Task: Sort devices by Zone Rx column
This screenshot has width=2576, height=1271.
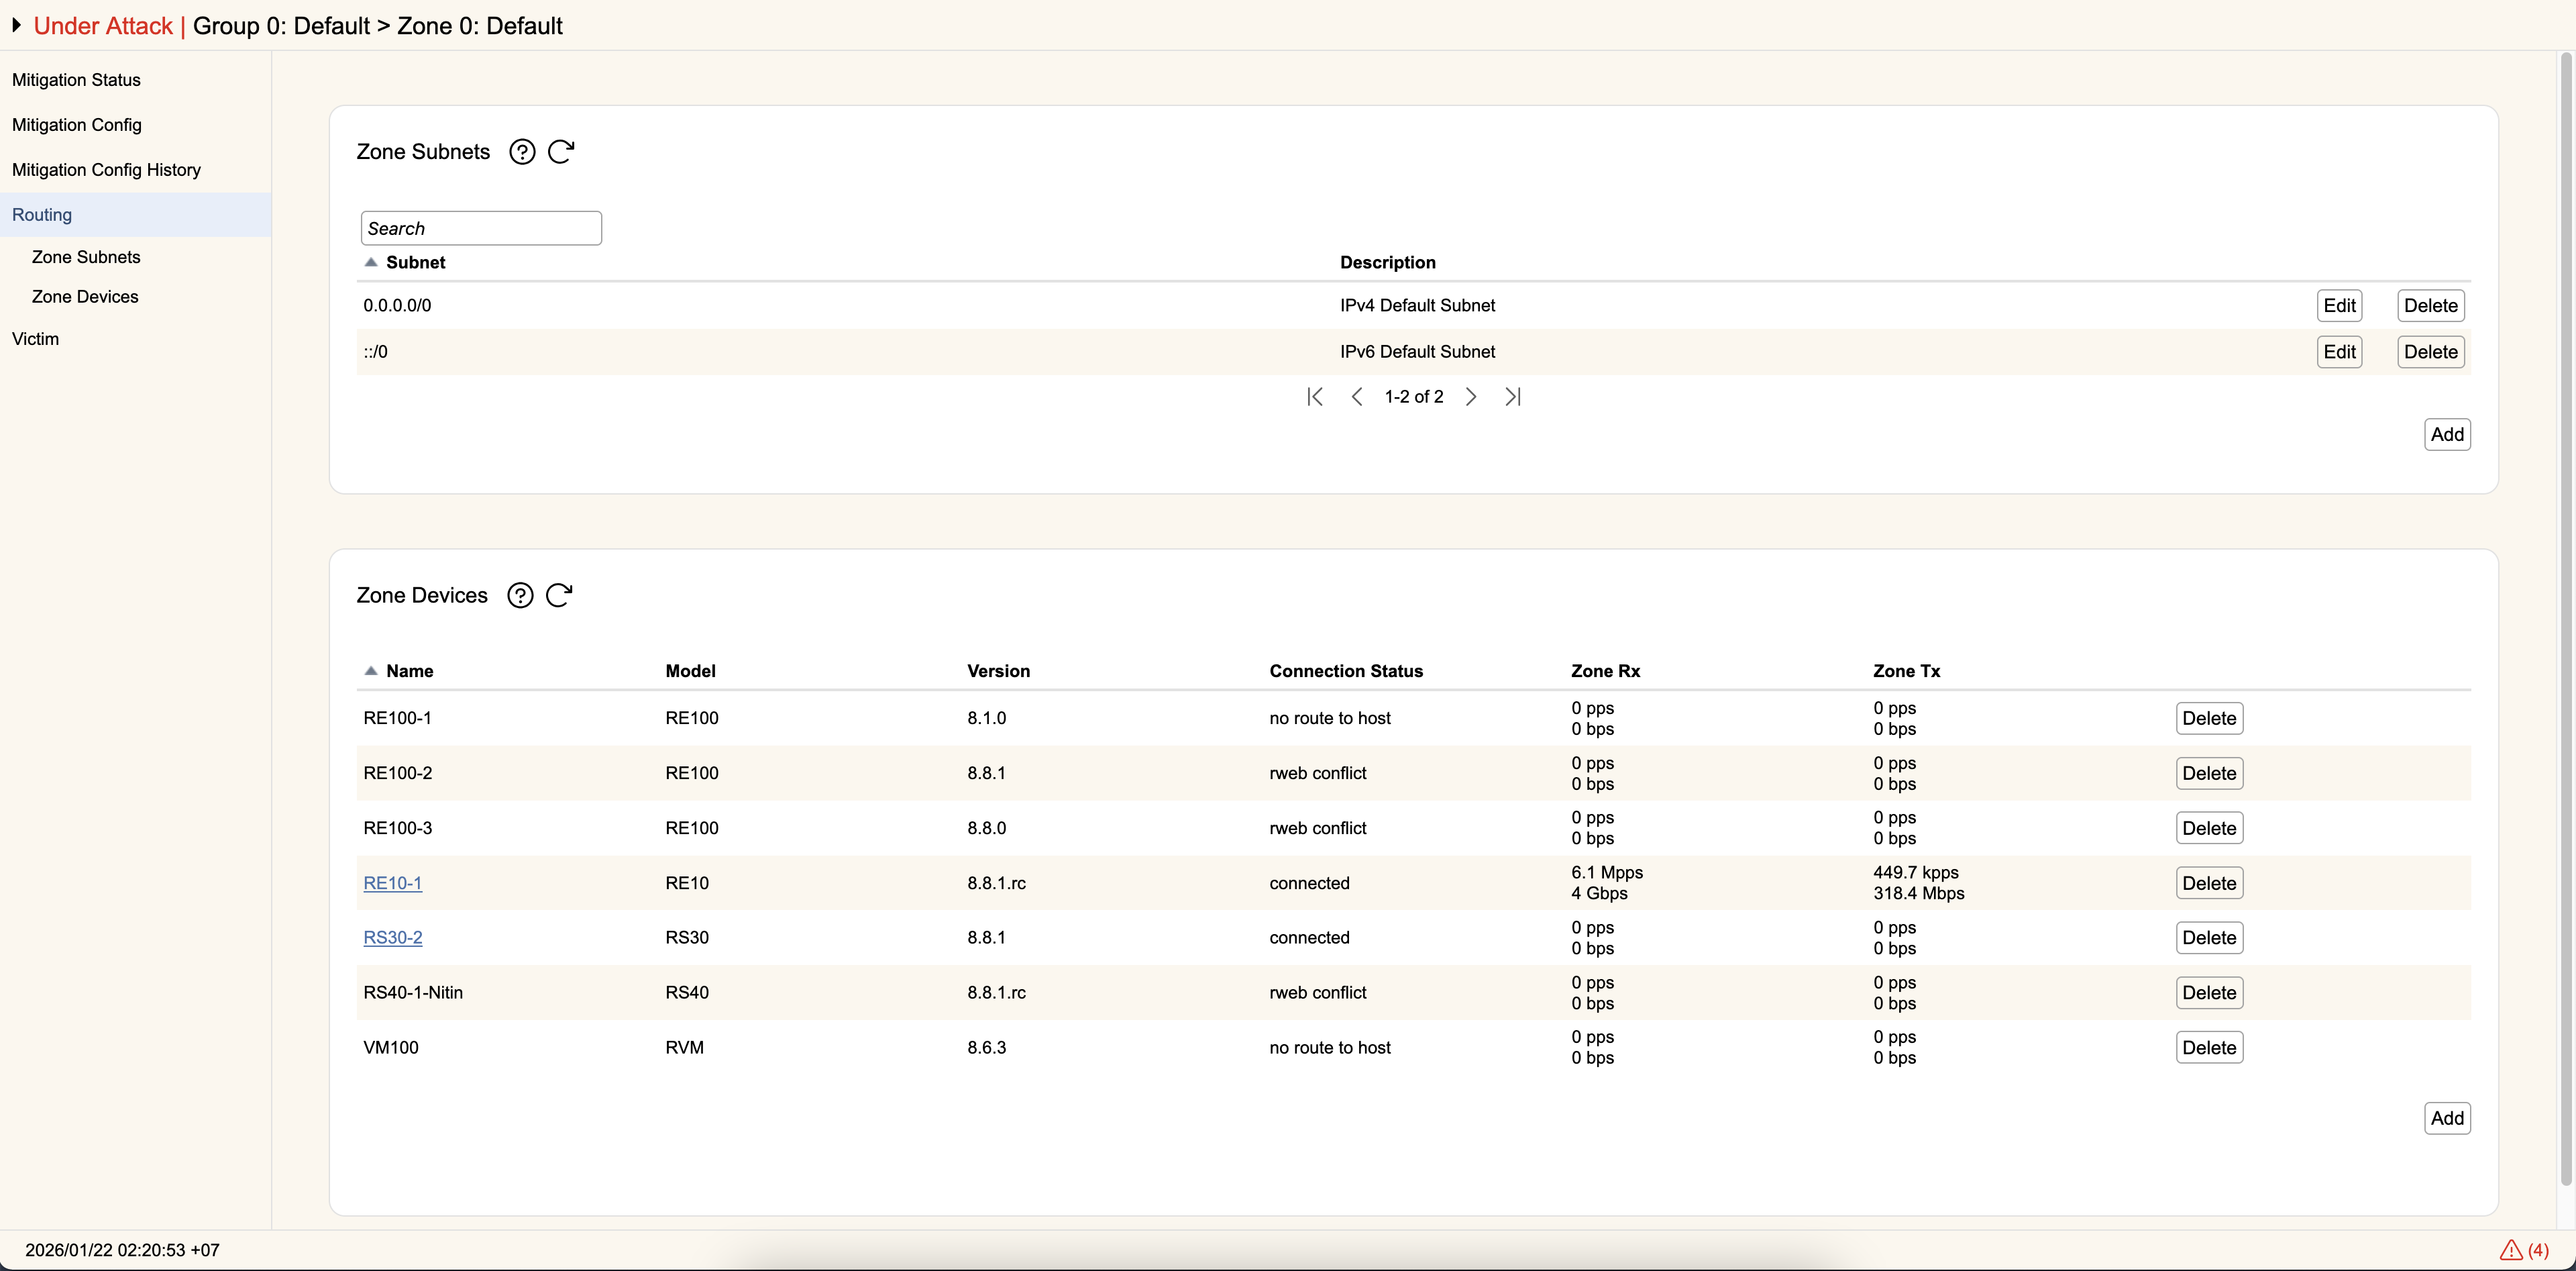Action: click(x=1605, y=671)
